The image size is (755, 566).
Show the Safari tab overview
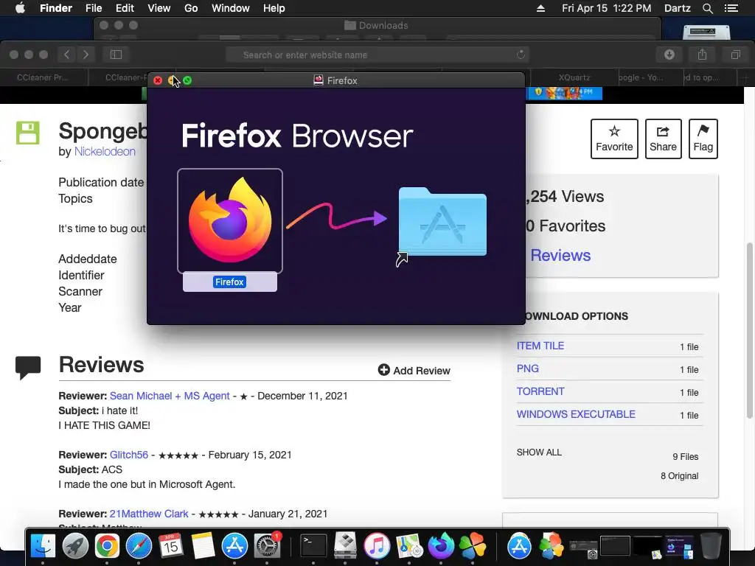pos(735,55)
